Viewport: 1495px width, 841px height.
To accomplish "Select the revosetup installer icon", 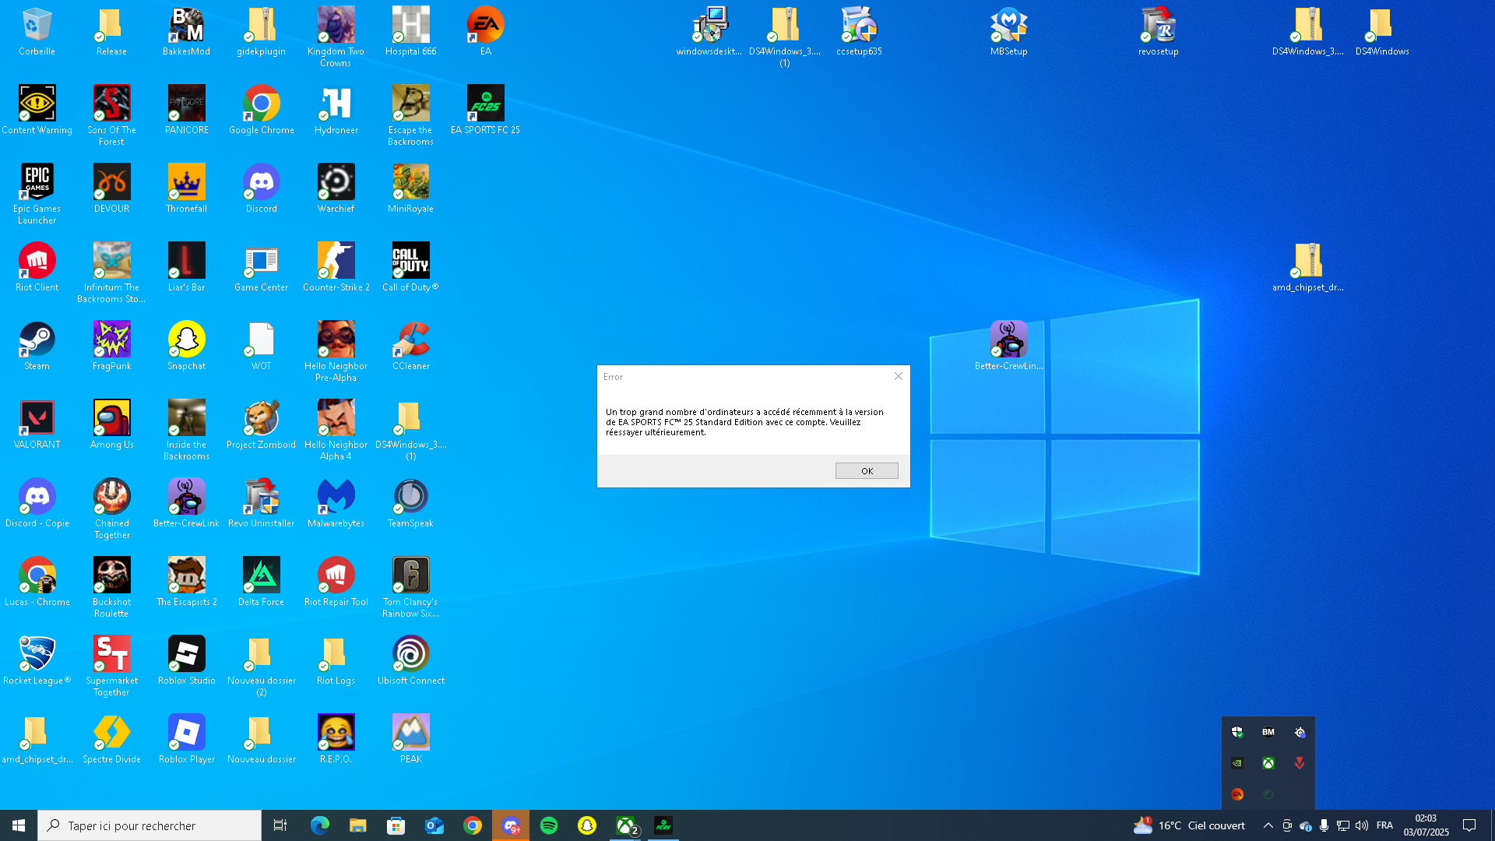I will coord(1158,31).
